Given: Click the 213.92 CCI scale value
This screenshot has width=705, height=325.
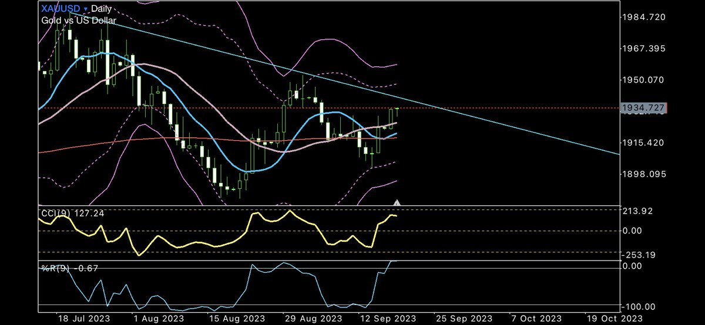Looking at the screenshot, I should point(637,211).
